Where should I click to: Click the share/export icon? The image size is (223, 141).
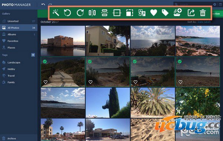191,13
